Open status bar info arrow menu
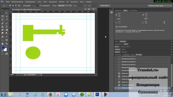 41,75
